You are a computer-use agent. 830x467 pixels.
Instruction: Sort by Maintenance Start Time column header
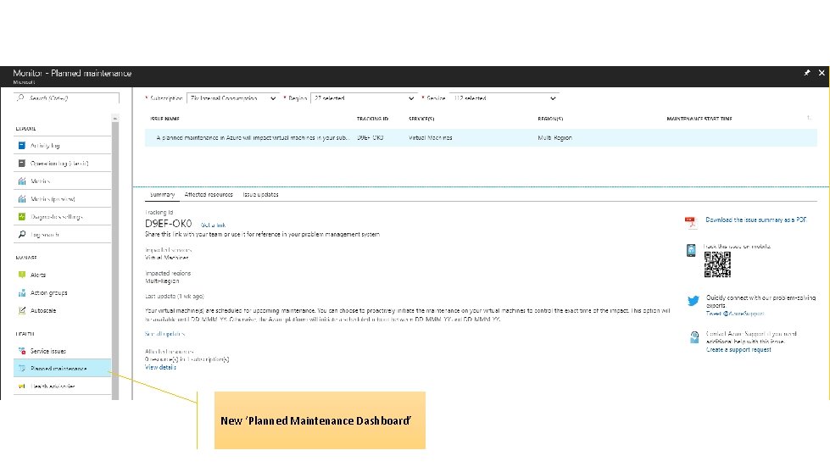(699, 119)
